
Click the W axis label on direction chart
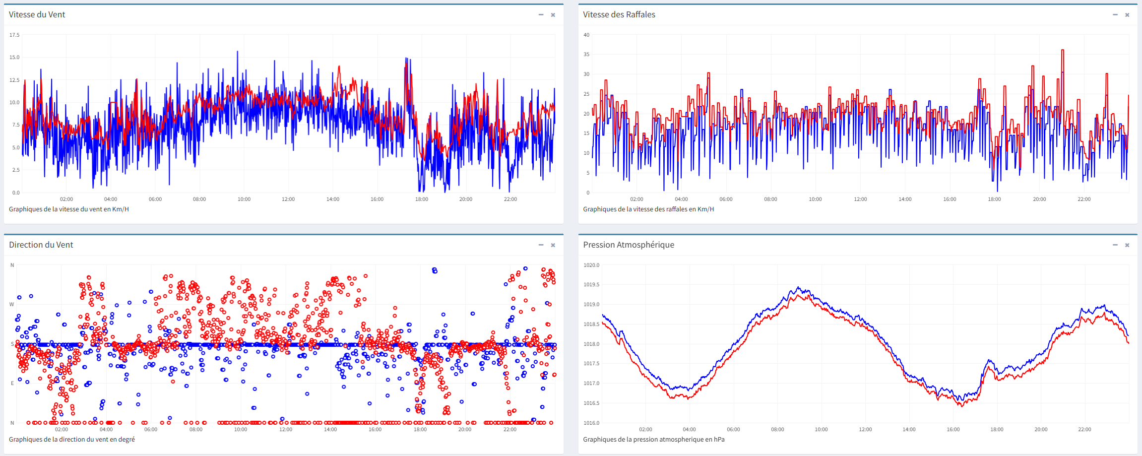(x=12, y=305)
